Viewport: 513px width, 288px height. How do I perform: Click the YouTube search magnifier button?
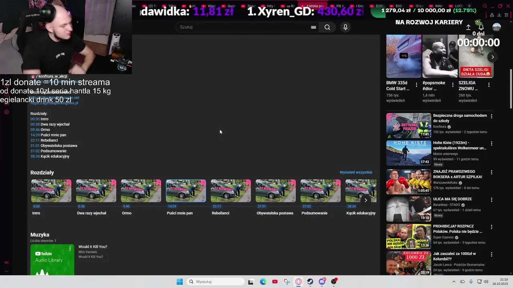tap(327, 27)
